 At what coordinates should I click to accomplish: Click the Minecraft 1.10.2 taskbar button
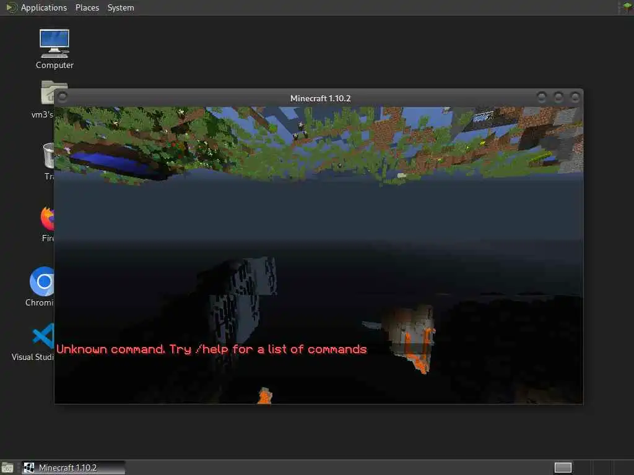[x=74, y=468]
